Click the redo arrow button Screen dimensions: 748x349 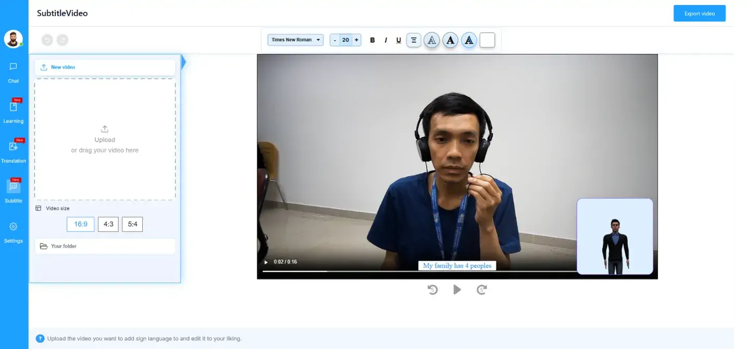tap(63, 40)
